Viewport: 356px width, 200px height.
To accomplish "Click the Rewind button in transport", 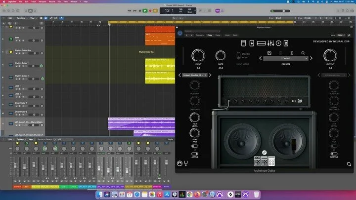I will click(130, 11).
